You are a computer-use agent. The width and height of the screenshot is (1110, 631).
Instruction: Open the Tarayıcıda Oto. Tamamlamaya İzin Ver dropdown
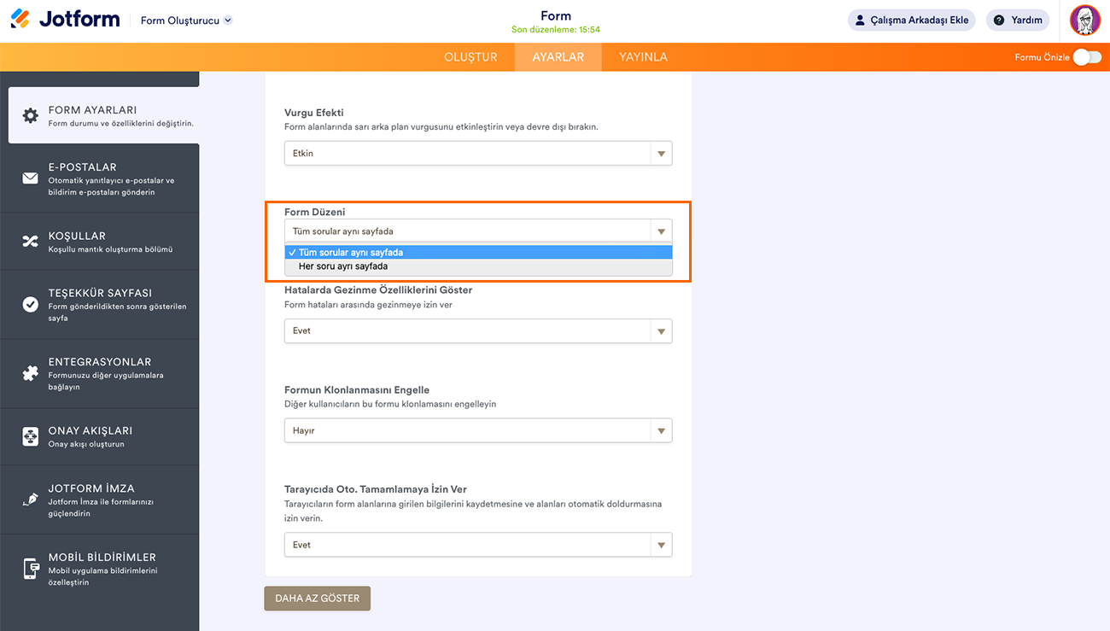(478, 545)
